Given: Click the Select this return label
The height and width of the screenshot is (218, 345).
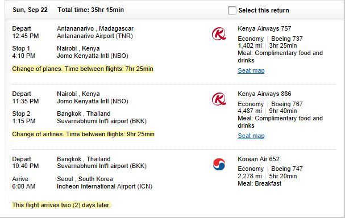Looking at the screenshot, I should pyautogui.click(x=264, y=10).
